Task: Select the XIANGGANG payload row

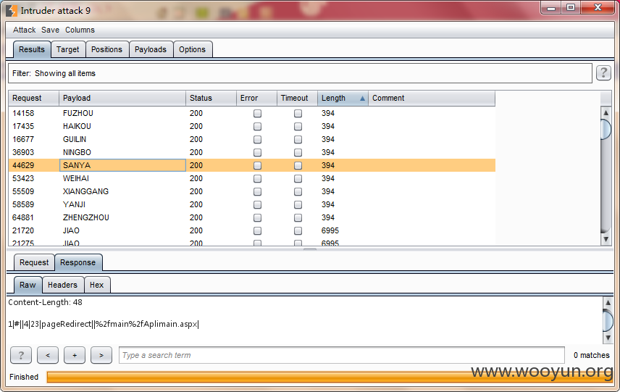Action: click(251, 191)
